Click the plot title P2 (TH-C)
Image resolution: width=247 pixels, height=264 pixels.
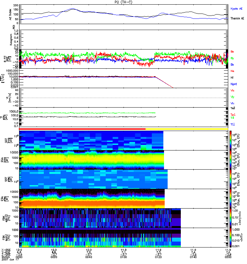click(123, 2)
